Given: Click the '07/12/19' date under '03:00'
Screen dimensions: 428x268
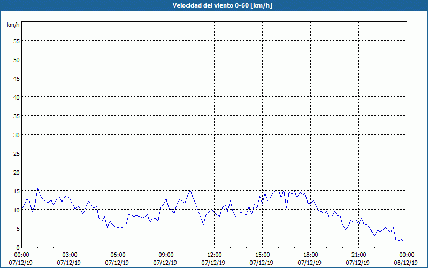Looking at the screenshot, I should [69, 263].
